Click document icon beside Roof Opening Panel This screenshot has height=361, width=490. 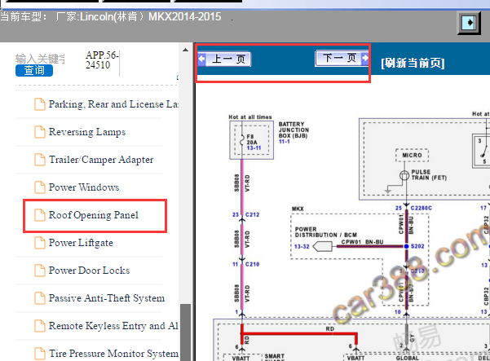click(x=40, y=215)
